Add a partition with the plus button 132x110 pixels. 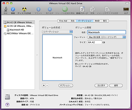click(44, 85)
